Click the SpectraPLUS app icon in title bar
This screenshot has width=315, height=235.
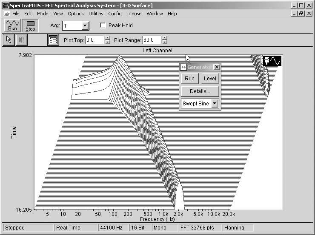click(6, 6)
